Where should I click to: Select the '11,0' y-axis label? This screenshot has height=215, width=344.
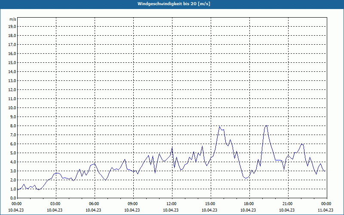click(x=12, y=99)
